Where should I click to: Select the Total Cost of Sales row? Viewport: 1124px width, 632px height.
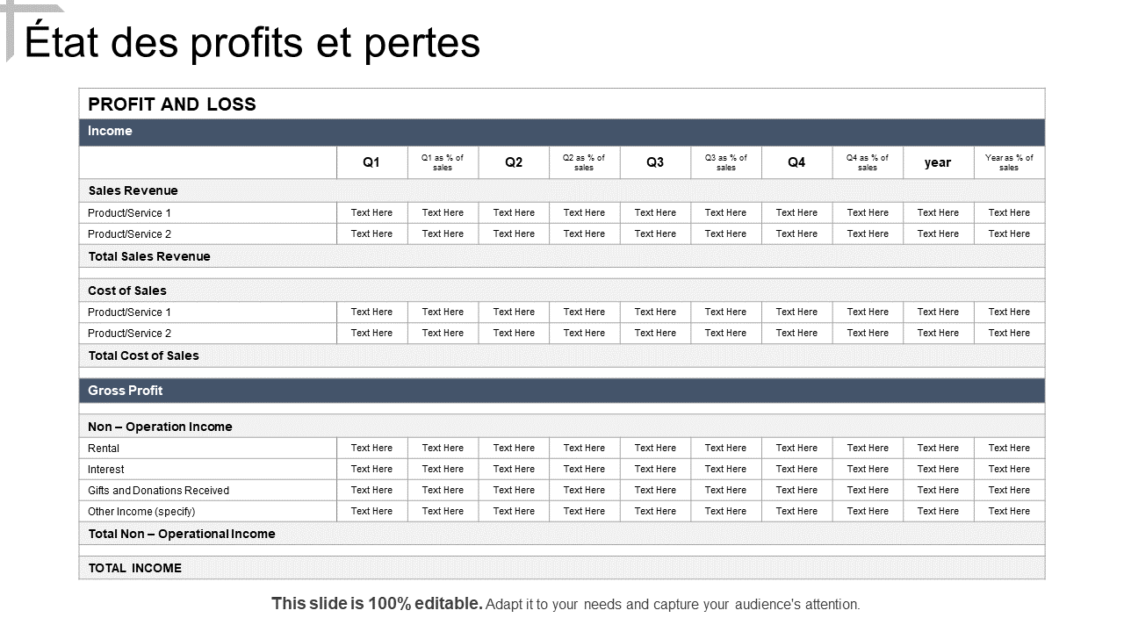click(x=562, y=355)
